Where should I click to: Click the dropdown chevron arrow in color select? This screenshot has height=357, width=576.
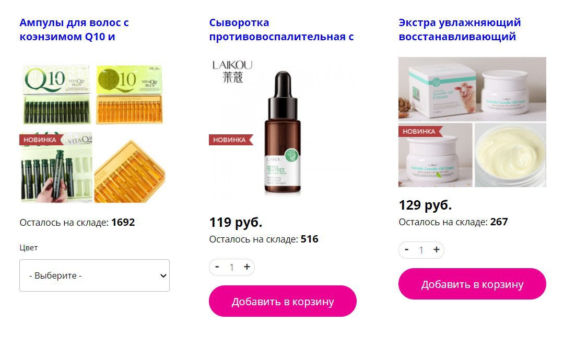click(x=163, y=276)
